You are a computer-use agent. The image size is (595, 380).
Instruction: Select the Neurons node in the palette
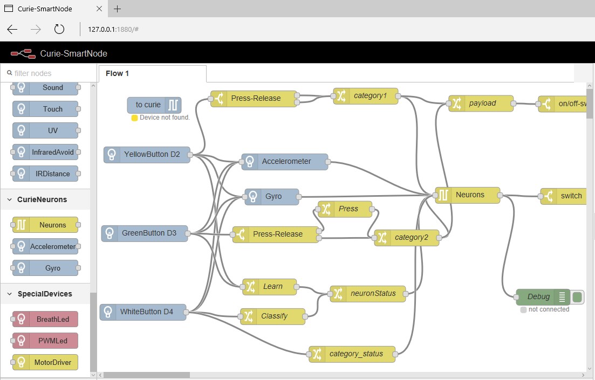(x=45, y=225)
